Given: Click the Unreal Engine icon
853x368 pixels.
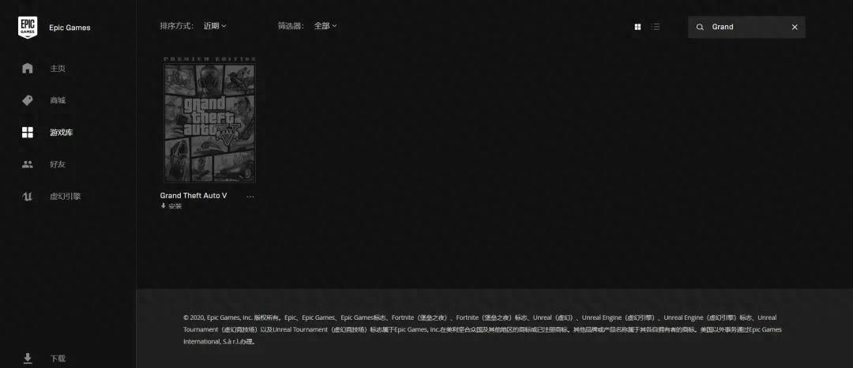Looking at the screenshot, I should 28,196.
